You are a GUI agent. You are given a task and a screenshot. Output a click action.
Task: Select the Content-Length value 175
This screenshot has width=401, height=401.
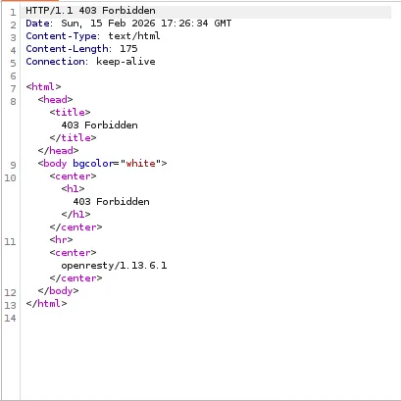(128, 49)
